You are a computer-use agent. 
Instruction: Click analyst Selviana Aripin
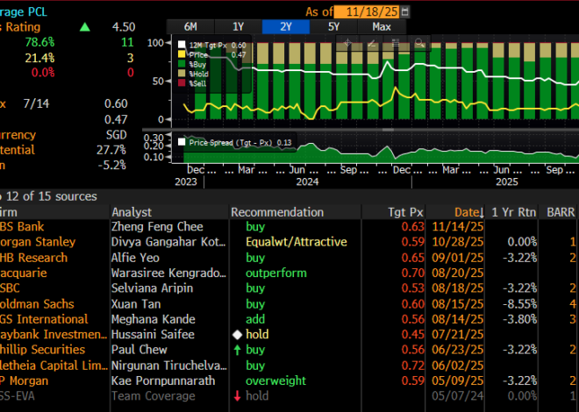tap(152, 288)
